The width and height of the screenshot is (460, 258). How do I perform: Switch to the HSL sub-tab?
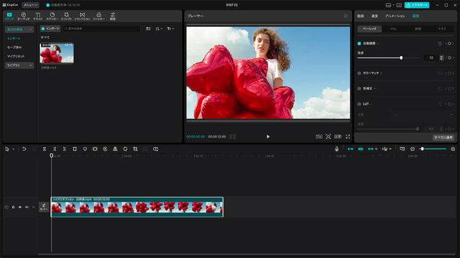(393, 29)
